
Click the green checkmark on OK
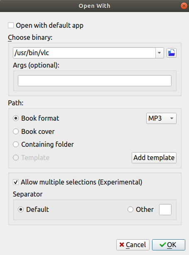(162, 245)
